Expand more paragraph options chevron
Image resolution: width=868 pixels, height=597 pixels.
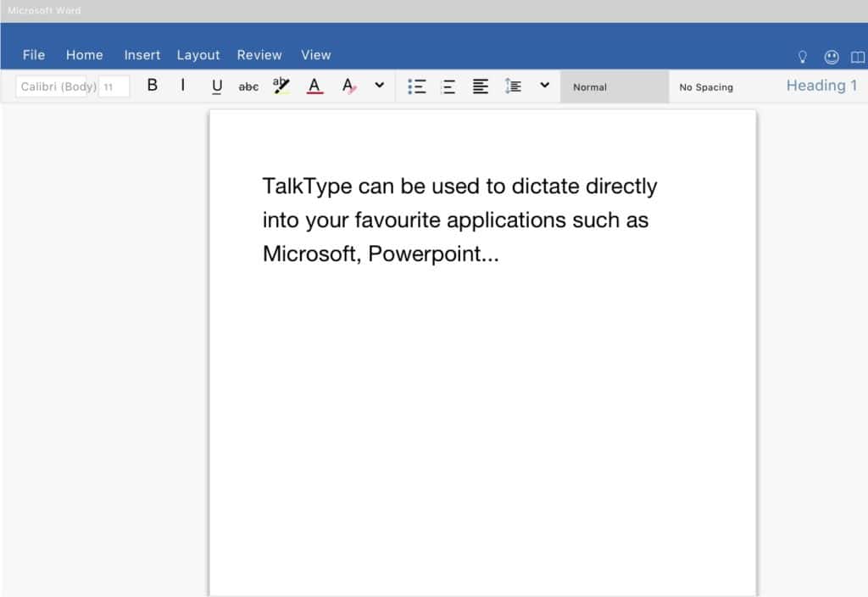[x=545, y=85]
